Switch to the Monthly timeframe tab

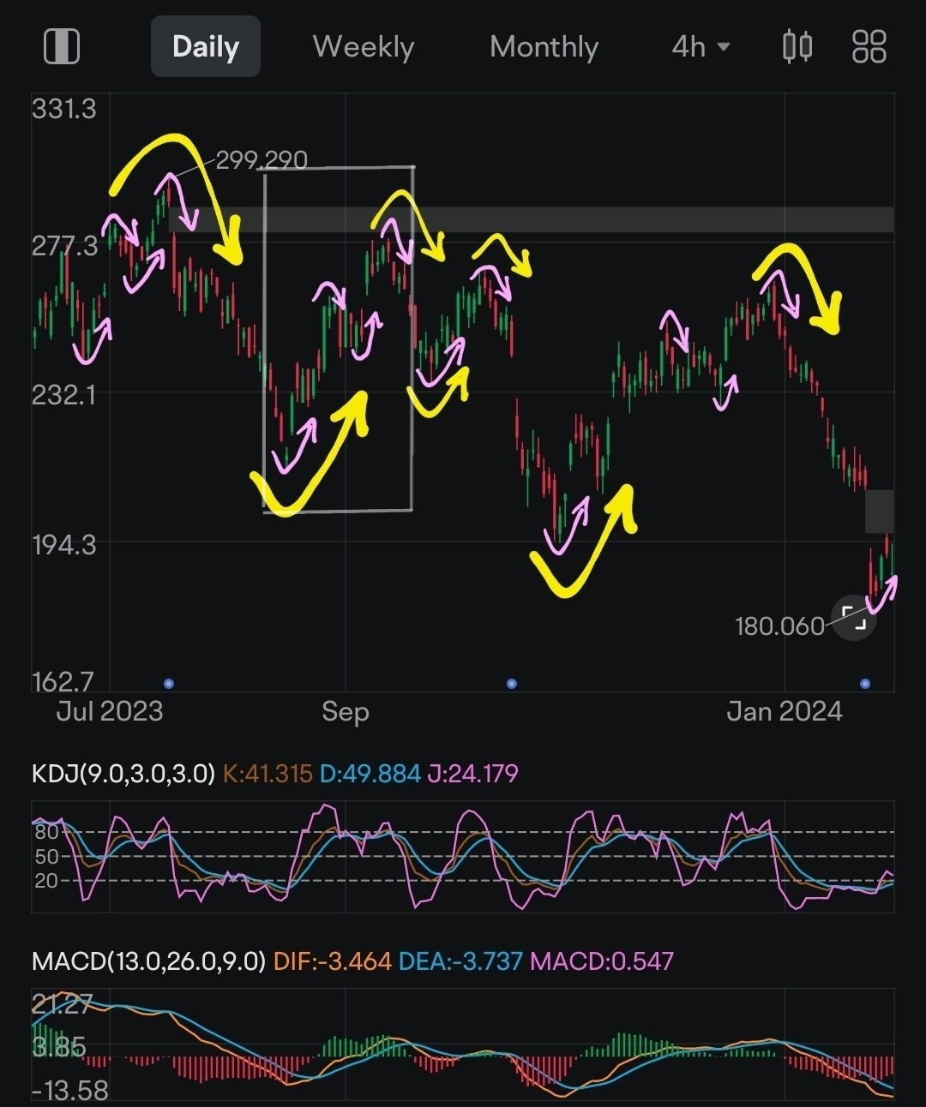[544, 46]
